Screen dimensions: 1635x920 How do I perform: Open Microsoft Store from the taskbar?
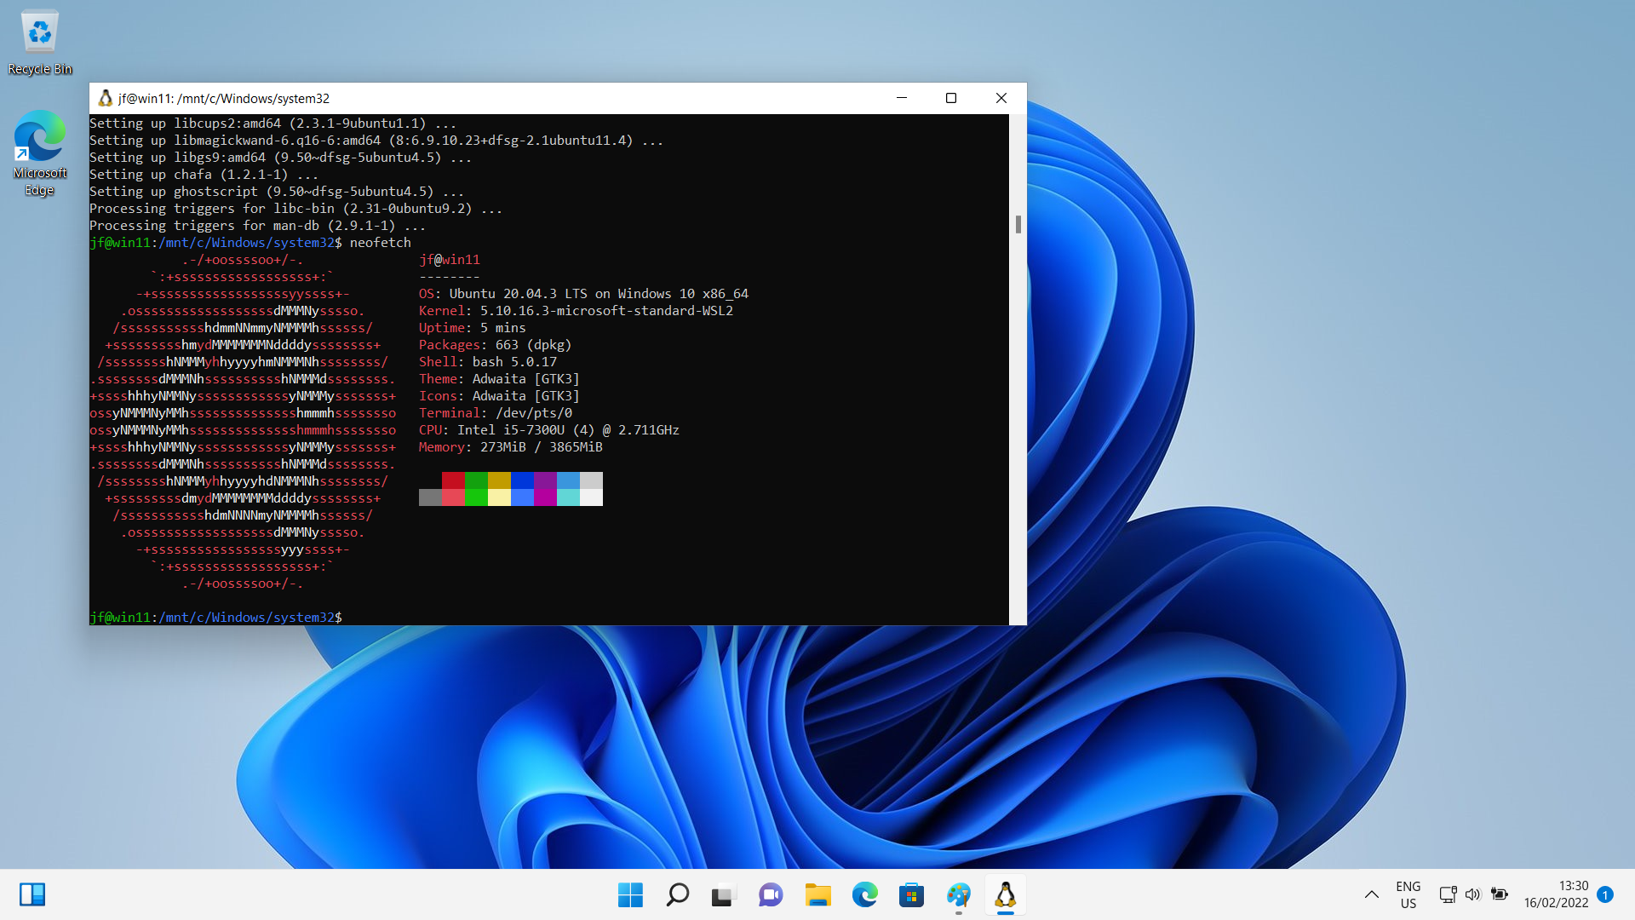(x=911, y=894)
